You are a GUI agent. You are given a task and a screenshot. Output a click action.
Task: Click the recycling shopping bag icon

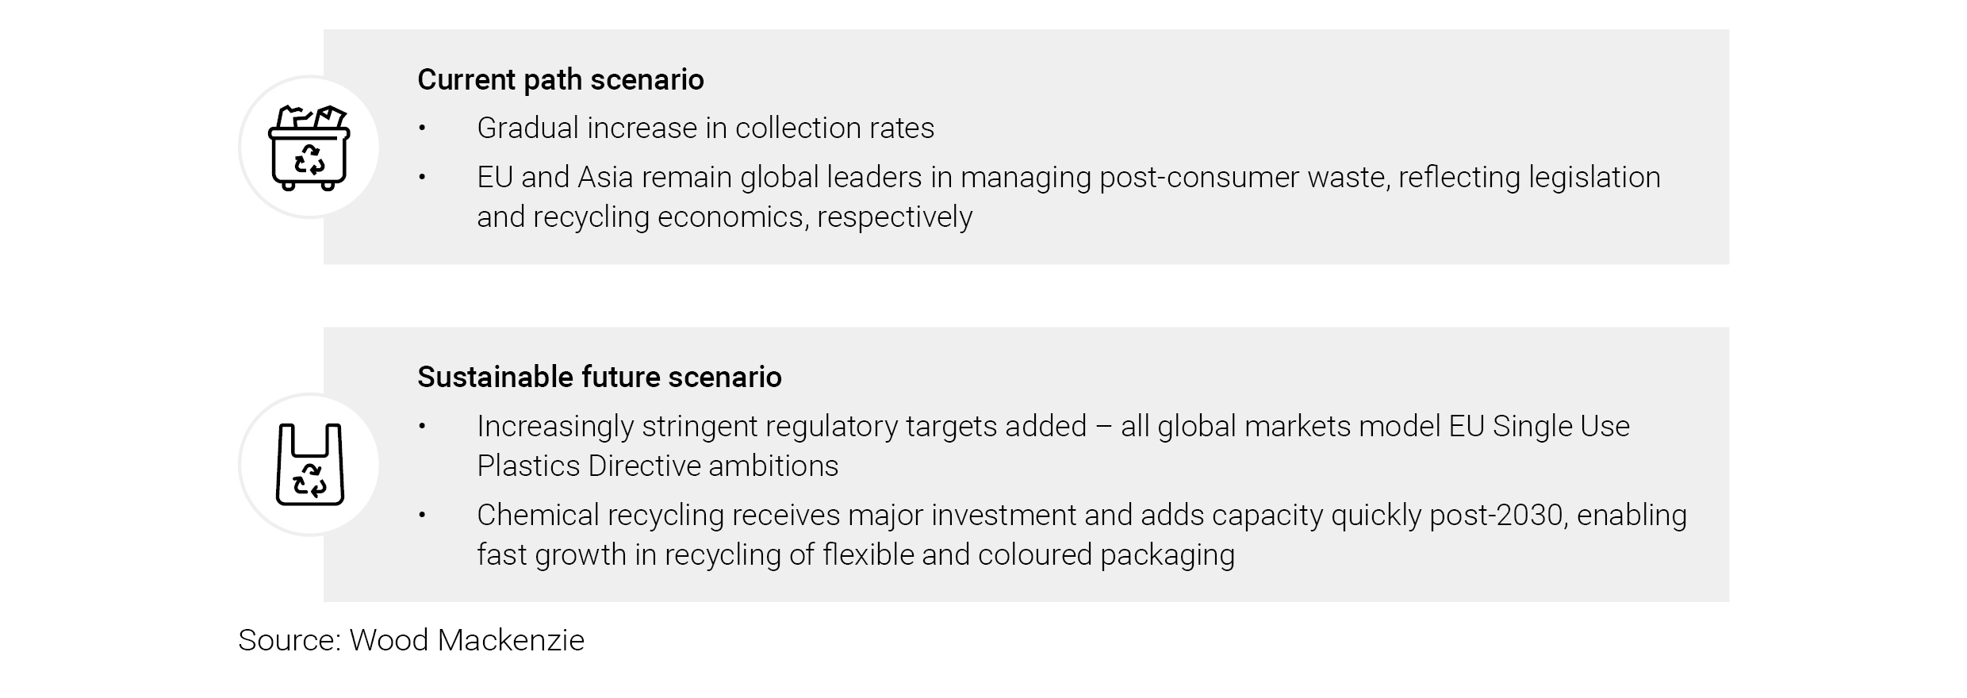[x=309, y=465]
